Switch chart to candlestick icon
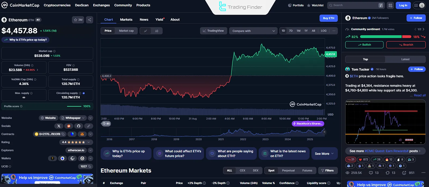429x187 pixels. [157, 31]
